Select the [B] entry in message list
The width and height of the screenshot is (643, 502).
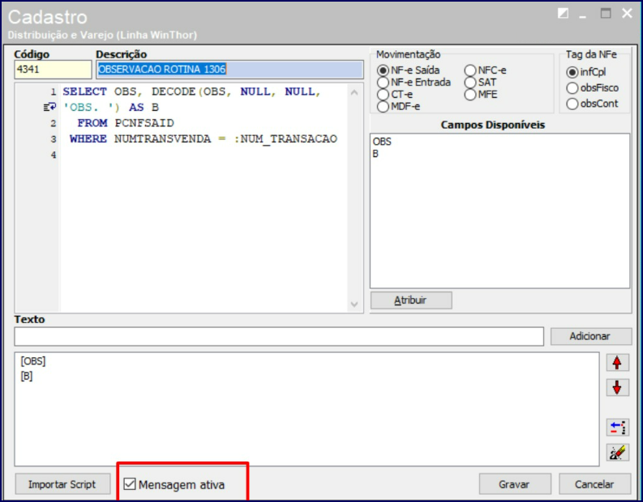(x=27, y=376)
